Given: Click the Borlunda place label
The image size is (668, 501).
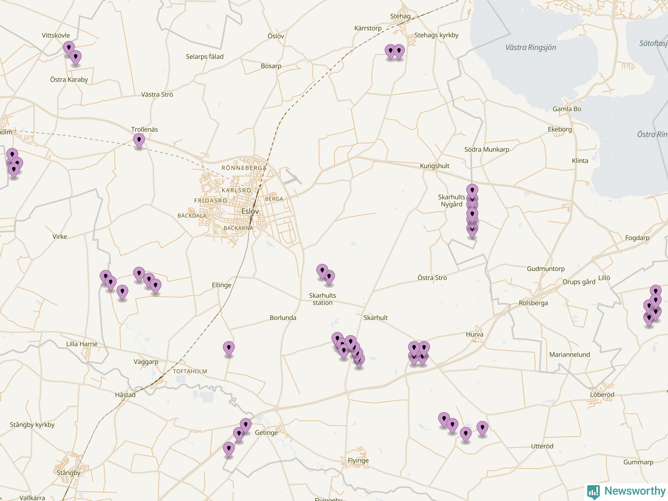Looking at the screenshot, I should pos(283,318).
